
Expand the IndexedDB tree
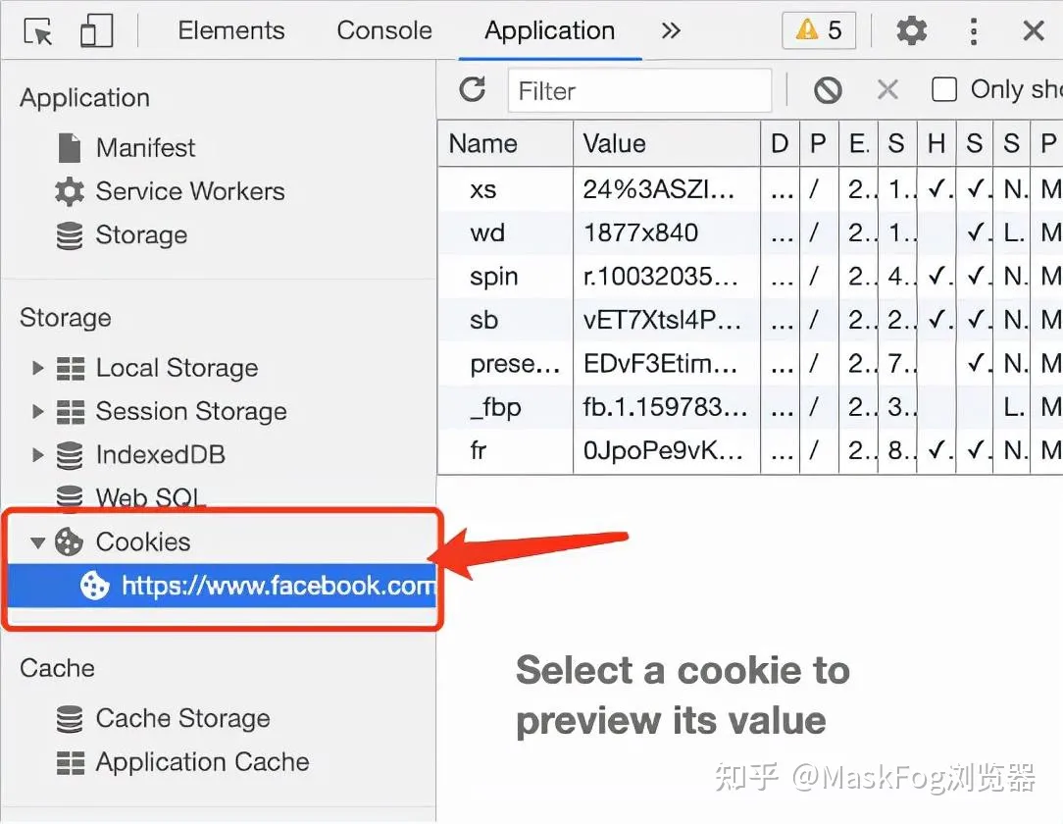[38, 455]
